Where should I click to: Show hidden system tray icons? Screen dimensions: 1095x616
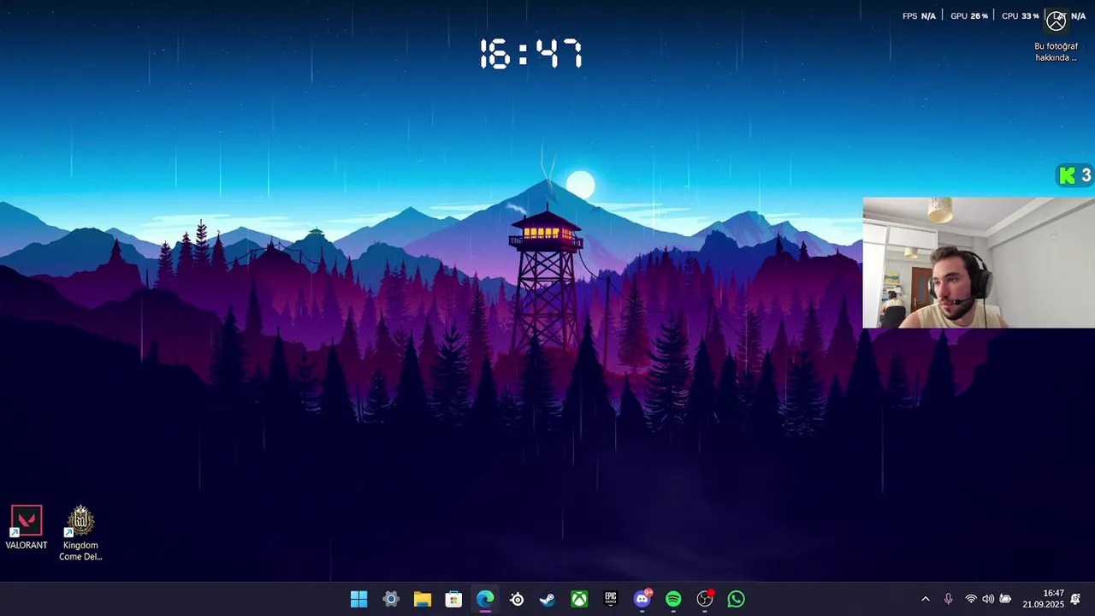coord(925,599)
